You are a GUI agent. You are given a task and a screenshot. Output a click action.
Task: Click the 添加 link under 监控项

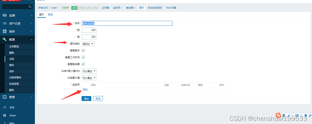click(x=85, y=90)
